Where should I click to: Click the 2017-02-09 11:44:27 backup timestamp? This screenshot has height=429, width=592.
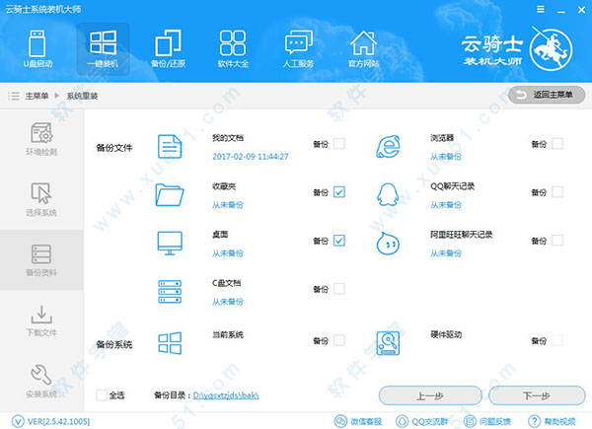[x=251, y=157]
